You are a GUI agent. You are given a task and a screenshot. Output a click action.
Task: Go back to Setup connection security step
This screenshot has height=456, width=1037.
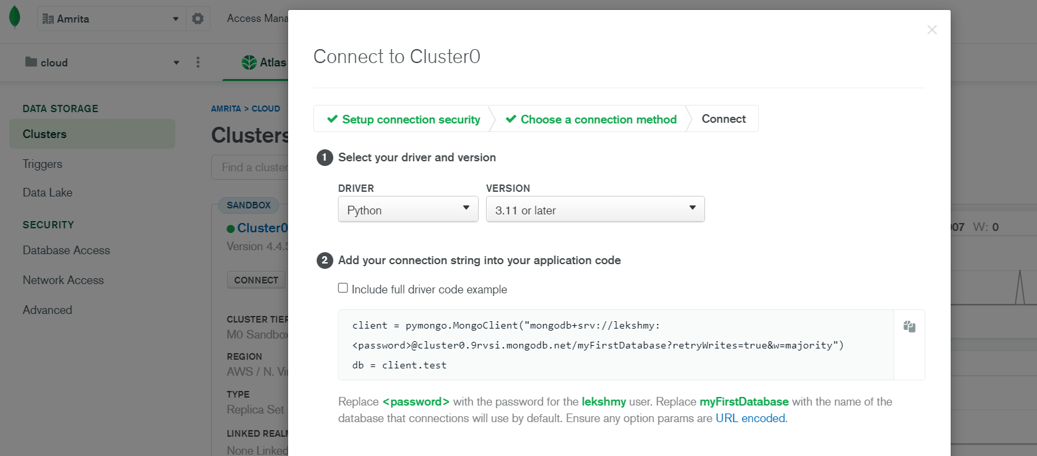(404, 119)
